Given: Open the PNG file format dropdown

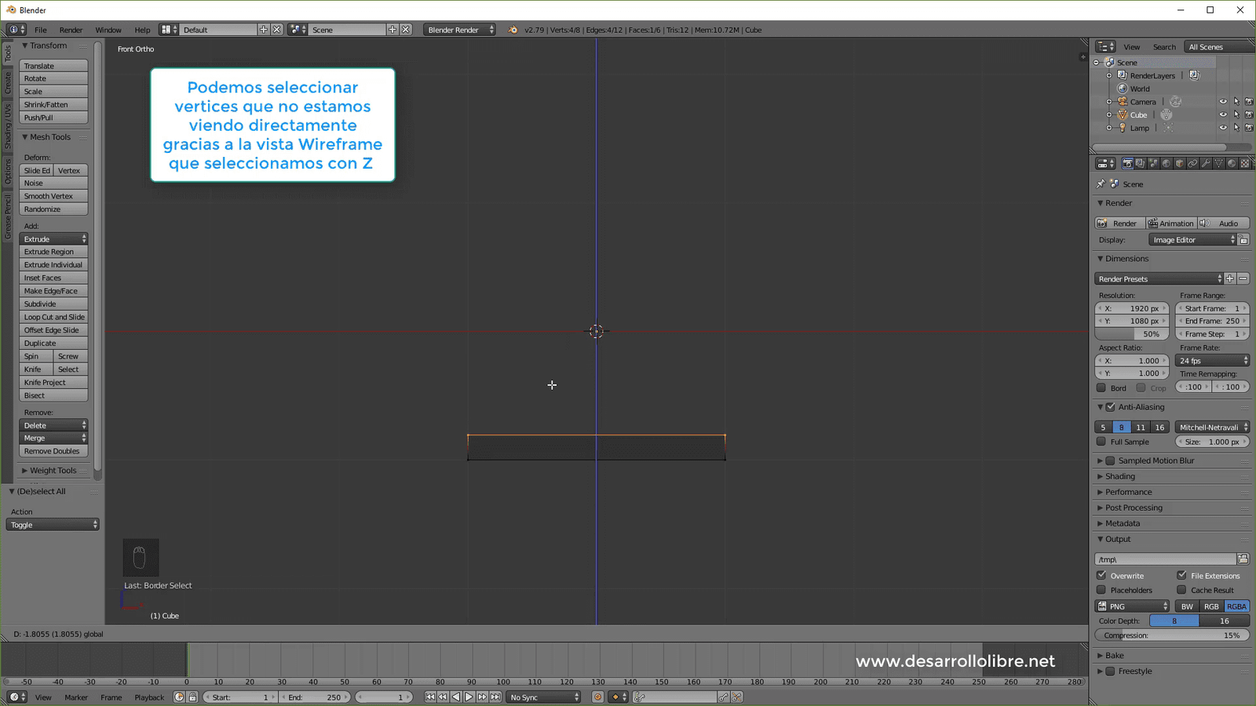Looking at the screenshot, I should click(1132, 606).
